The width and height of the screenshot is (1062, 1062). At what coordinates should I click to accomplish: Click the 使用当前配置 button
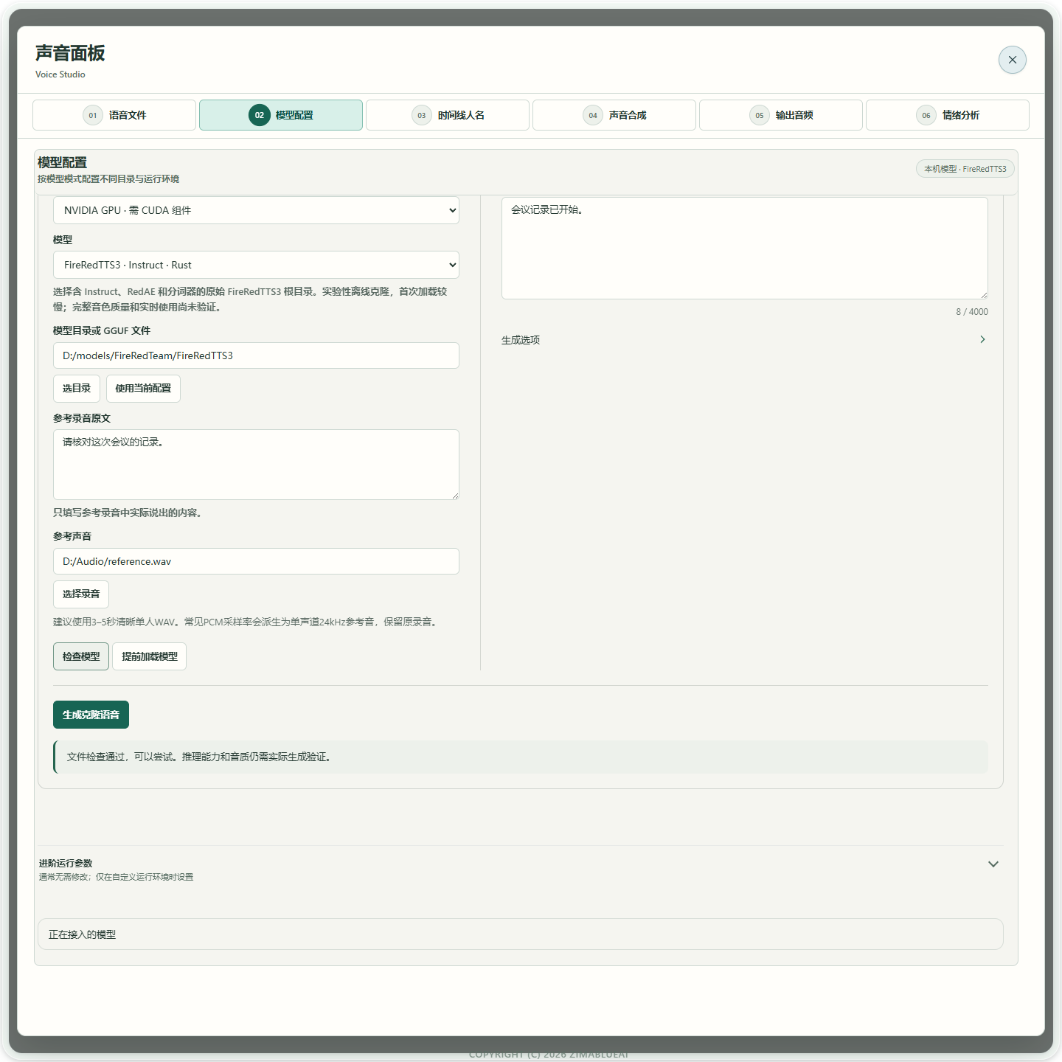(x=143, y=389)
